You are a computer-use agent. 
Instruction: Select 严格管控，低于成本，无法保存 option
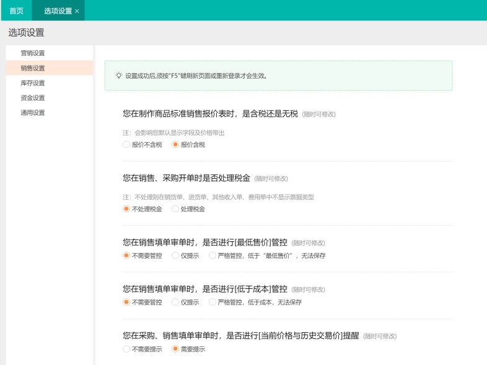213,303
